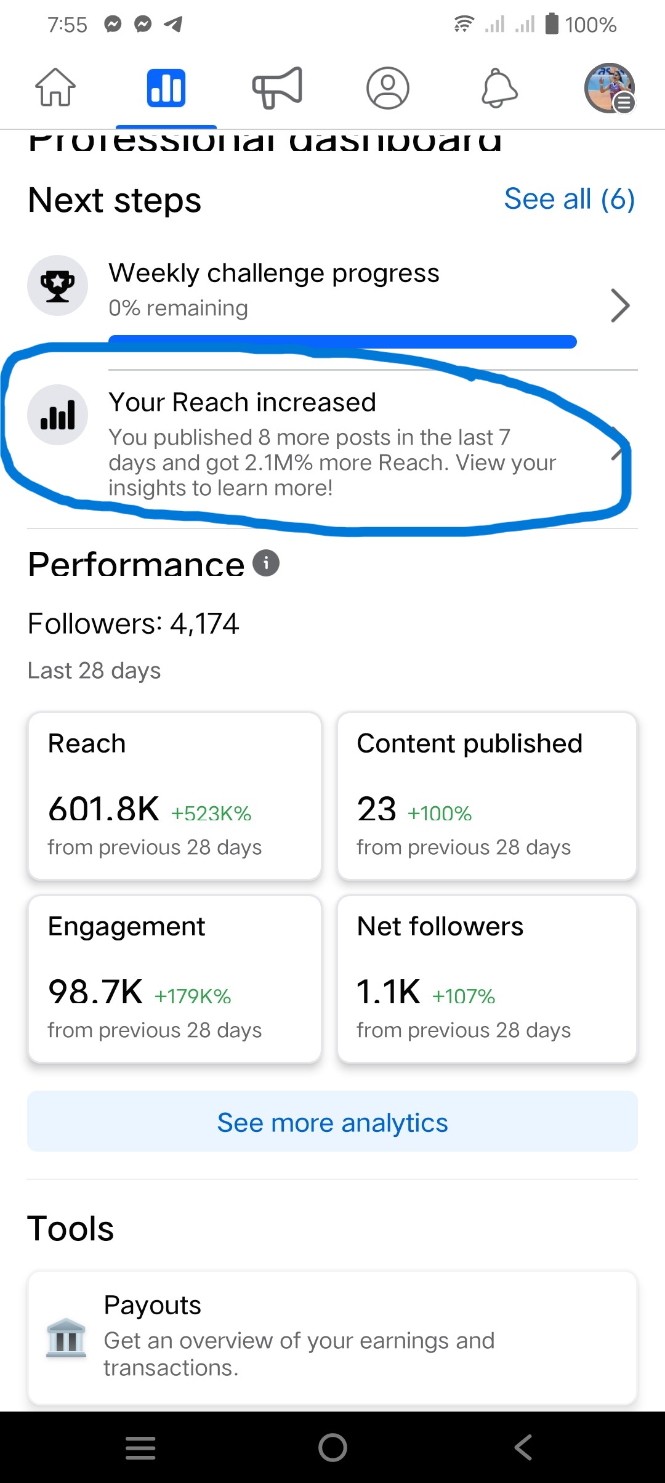665x1483 pixels.
Task: Tap the bar chart Reach icon
Action: point(57,415)
